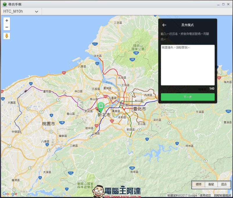The height and width of the screenshot is (198, 233).
Task: Go back with the arrow in 丟失模式 panel
Action: [164, 25]
